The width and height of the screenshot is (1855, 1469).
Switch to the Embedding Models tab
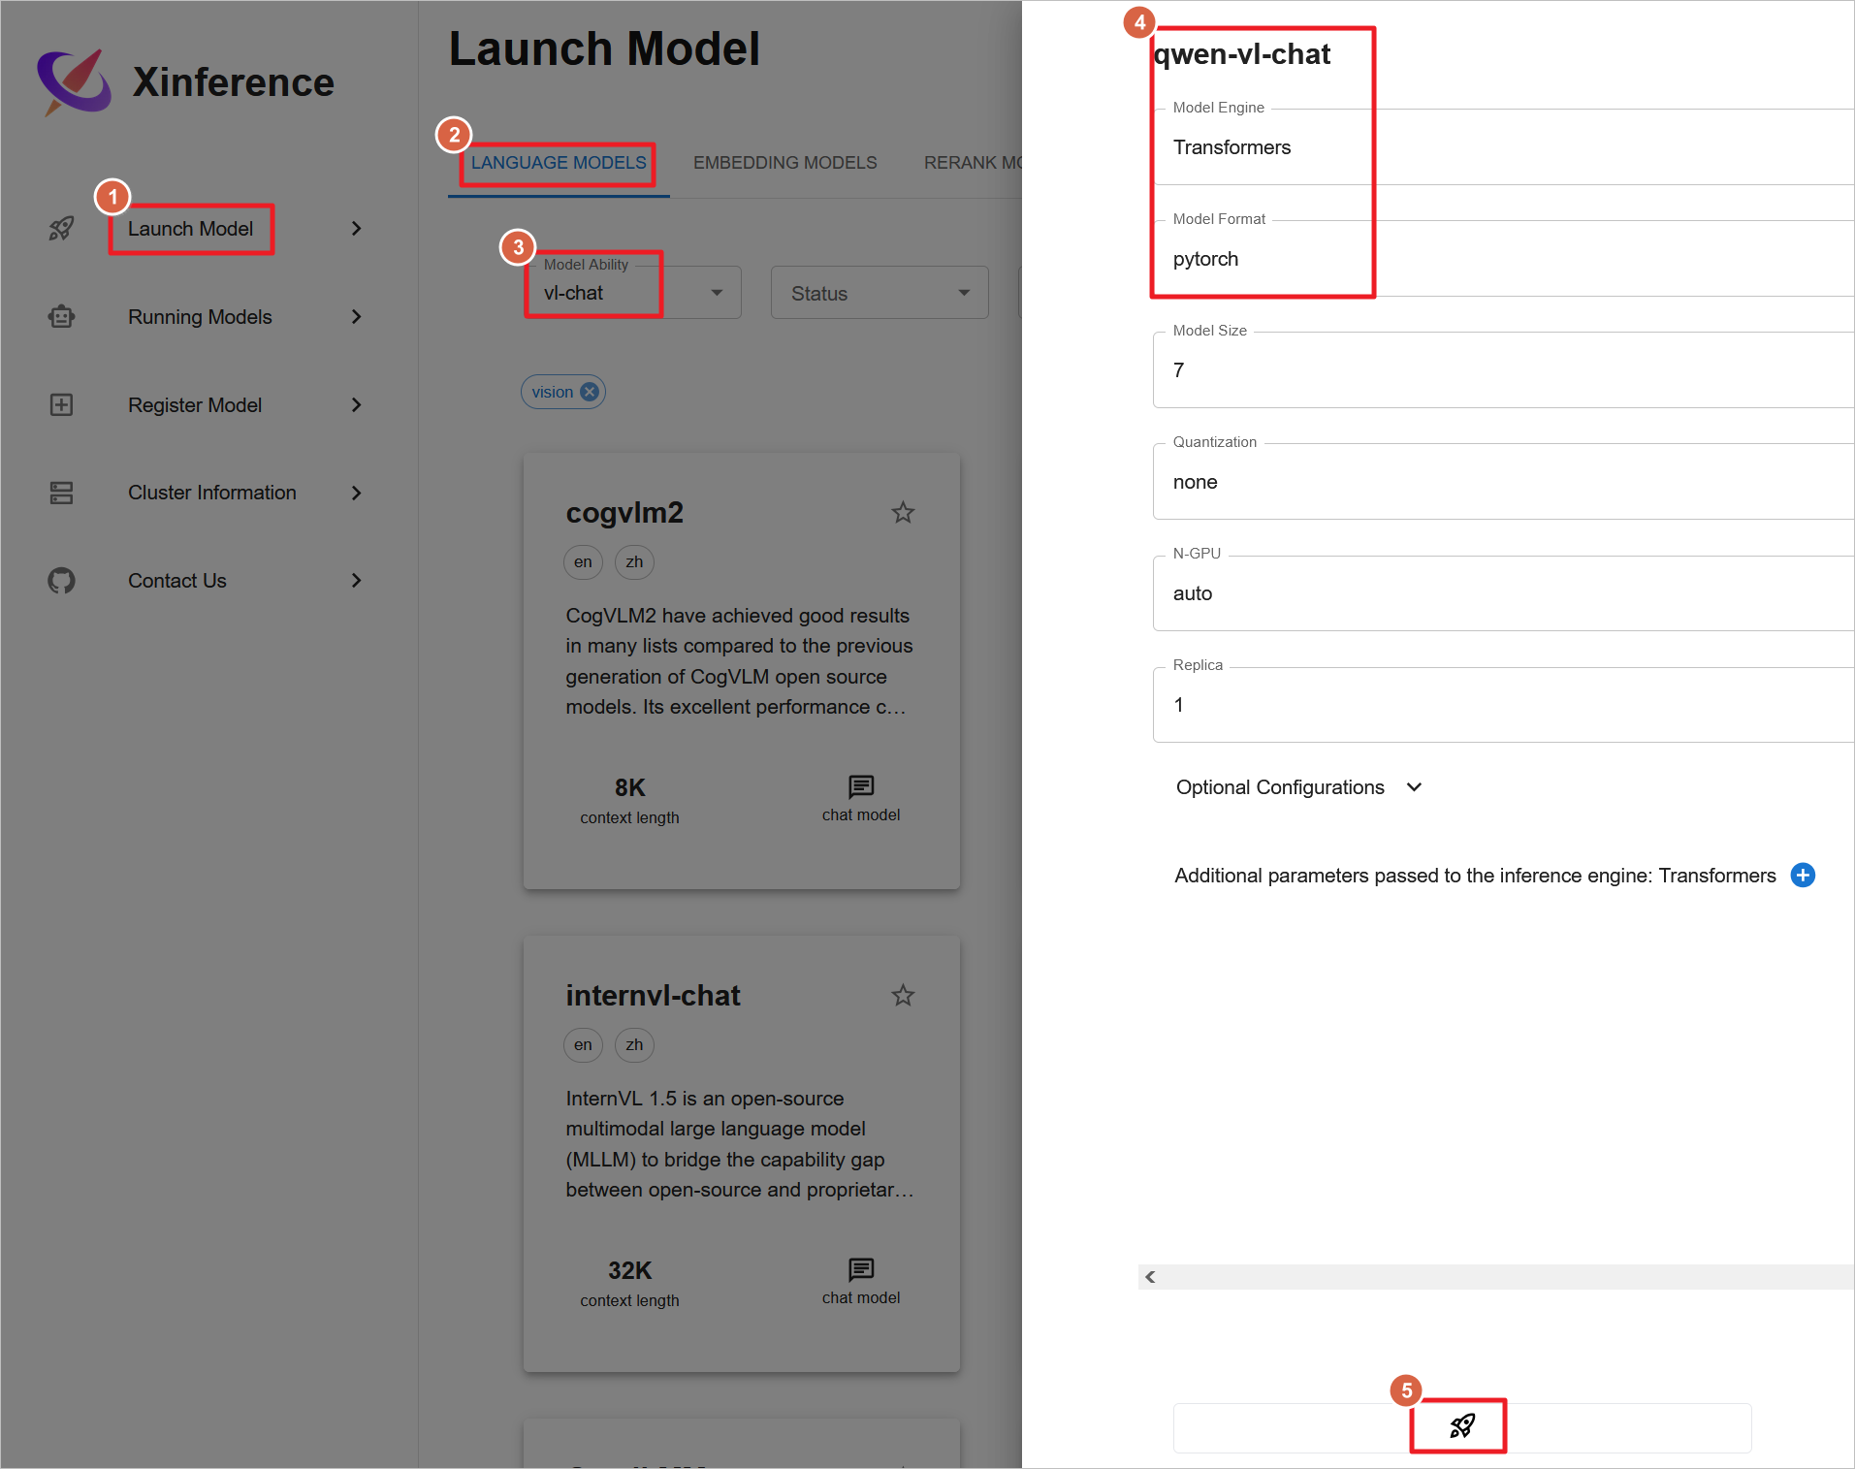pyautogui.click(x=784, y=163)
